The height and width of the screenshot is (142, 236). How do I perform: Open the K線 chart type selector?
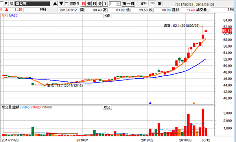(x=107, y=15)
